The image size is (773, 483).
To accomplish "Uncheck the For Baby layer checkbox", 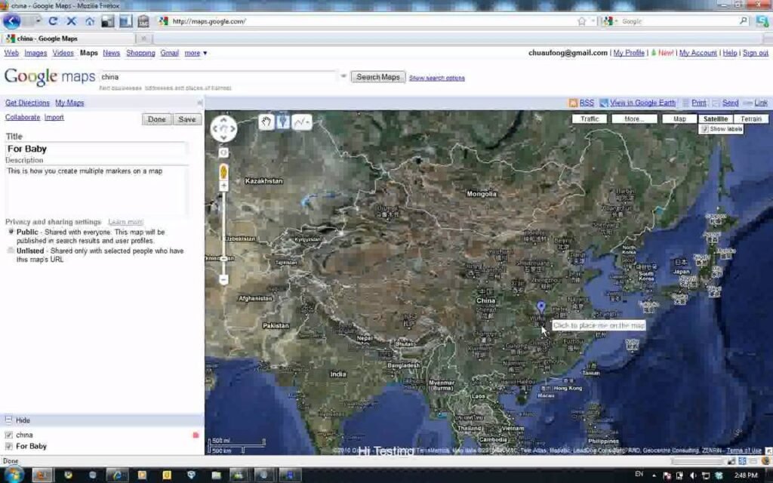I will [x=8, y=447].
